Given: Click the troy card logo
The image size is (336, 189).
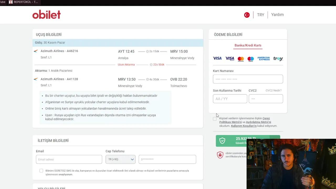Looking at the screenshot, I should pos(278,59).
